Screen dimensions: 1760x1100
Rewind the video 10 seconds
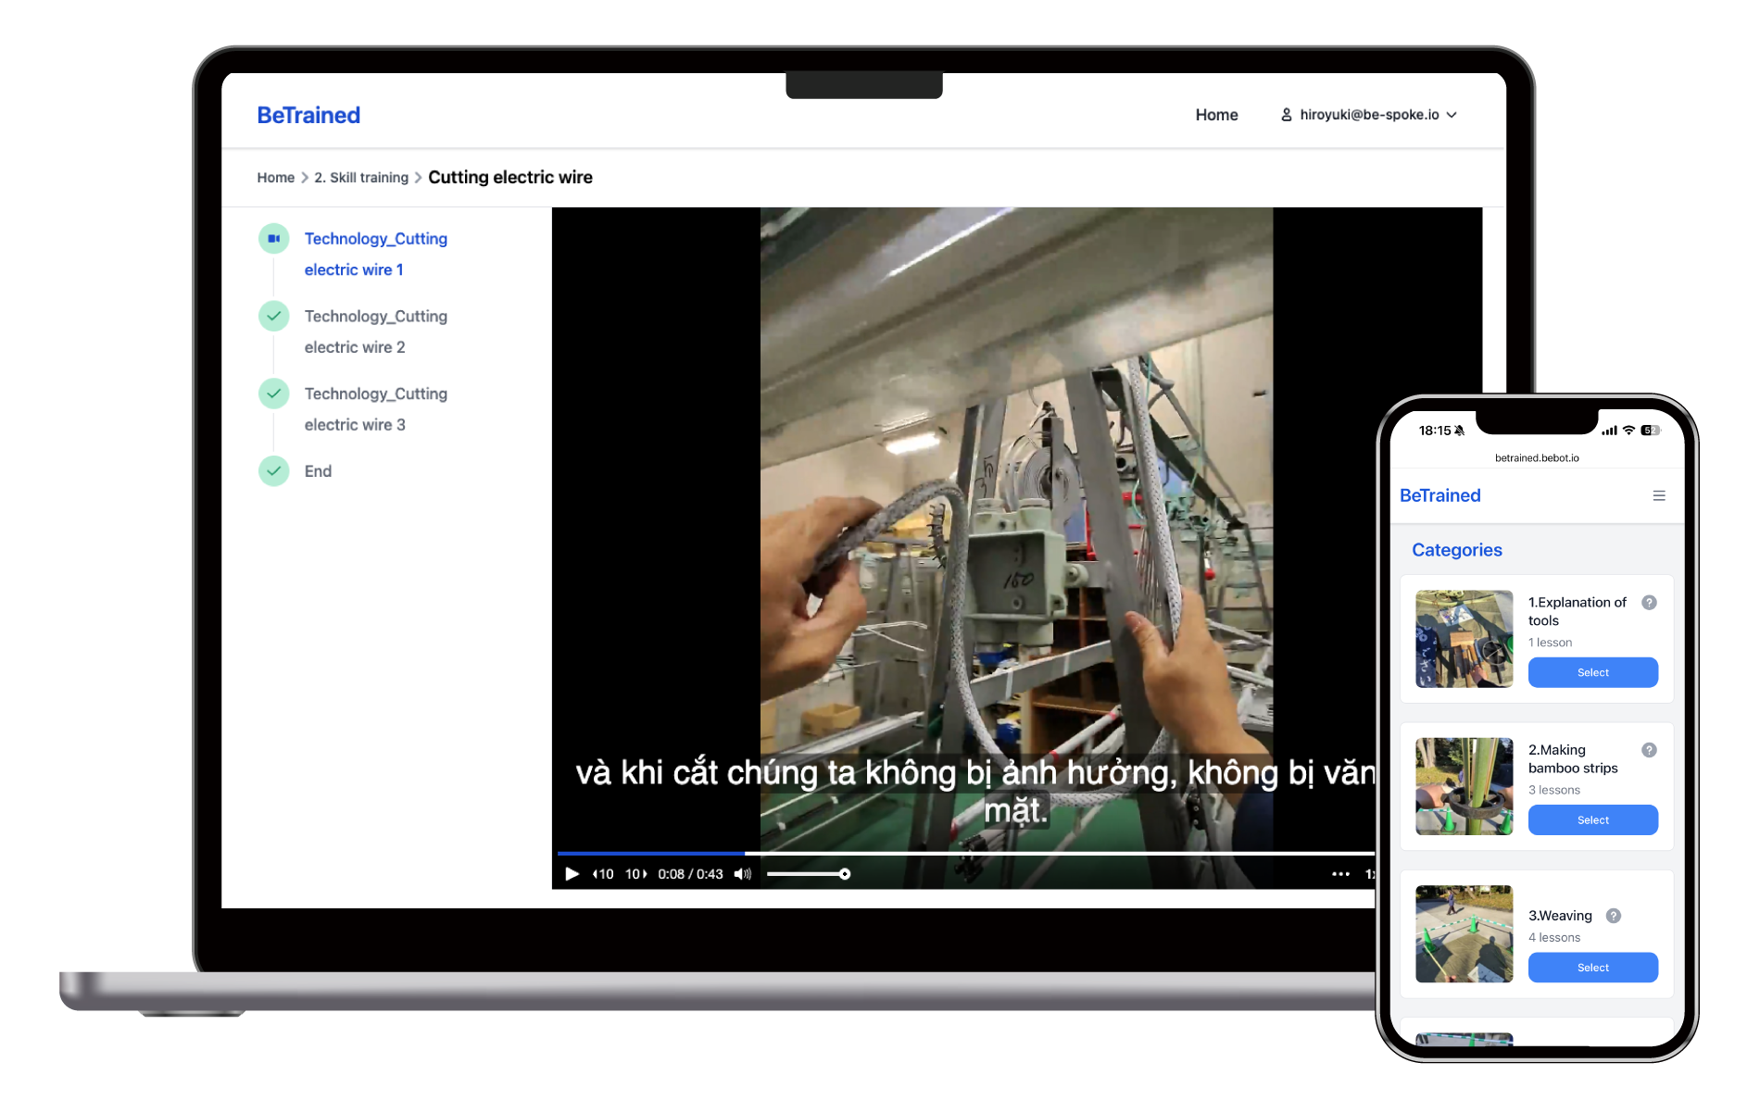(603, 874)
